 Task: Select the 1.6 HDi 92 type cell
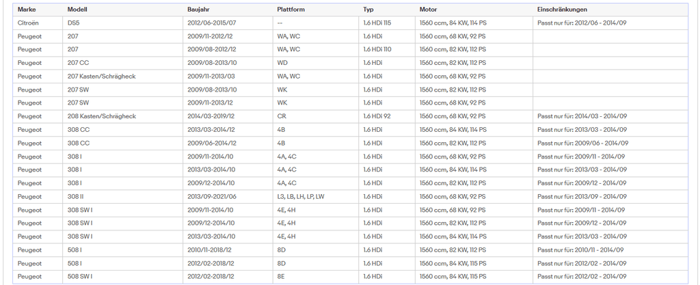[x=387, y=116]
